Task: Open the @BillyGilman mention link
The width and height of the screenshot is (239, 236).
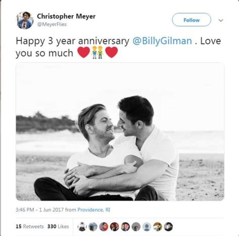Action: click(x=162, y=41)
